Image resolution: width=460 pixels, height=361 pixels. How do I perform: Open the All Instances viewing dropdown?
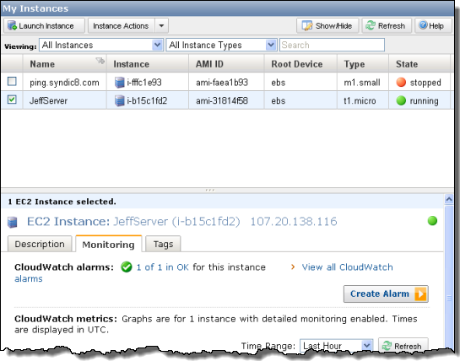pyautogui.click(x=101, y=45)
